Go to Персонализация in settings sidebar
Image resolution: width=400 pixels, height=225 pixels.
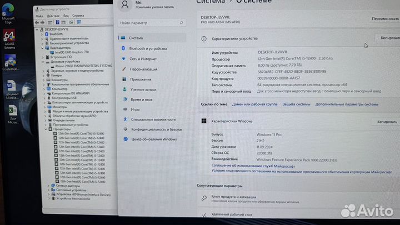click(143, 69)
